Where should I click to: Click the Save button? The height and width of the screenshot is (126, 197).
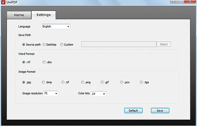(160, 111)
